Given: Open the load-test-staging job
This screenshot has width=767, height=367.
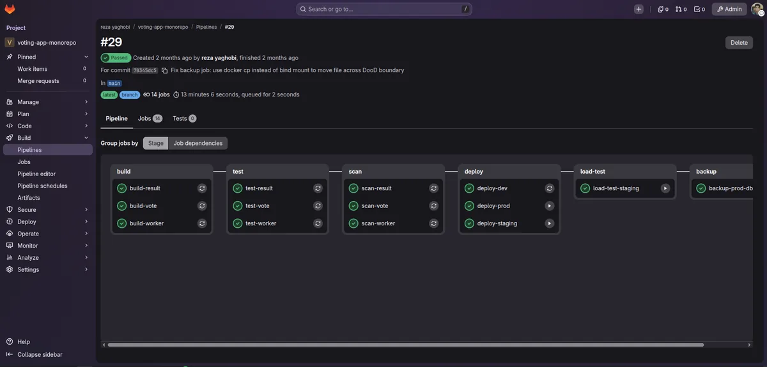Looking at the screenshot, I should point(616,188).
